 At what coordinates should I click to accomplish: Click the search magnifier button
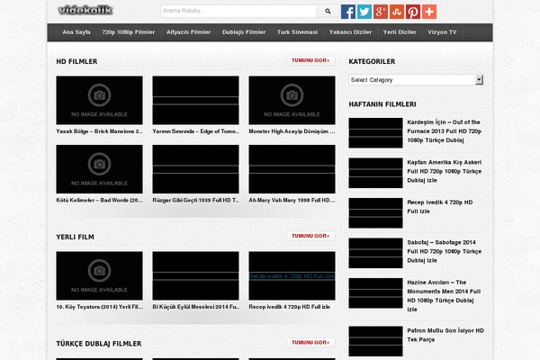[328, 12]
